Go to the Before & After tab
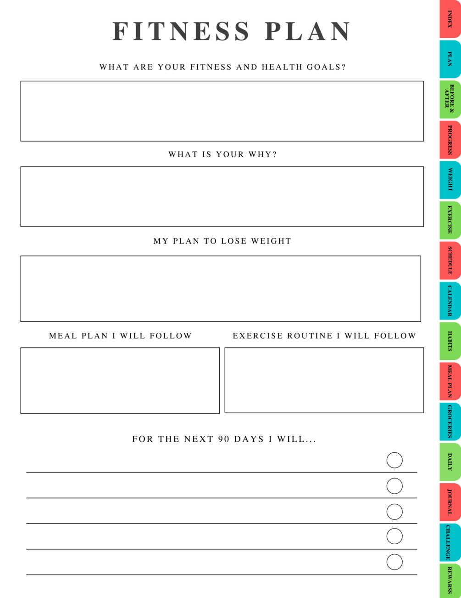The image size is (461, 598). point(450,99)
